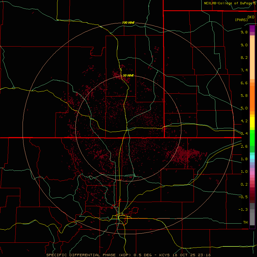Click the 5.8 value on the color scale

coord(244,96)
